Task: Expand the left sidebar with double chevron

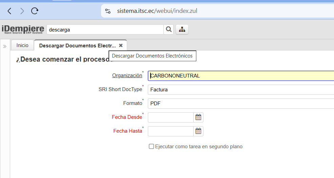Action: [5, 46]
